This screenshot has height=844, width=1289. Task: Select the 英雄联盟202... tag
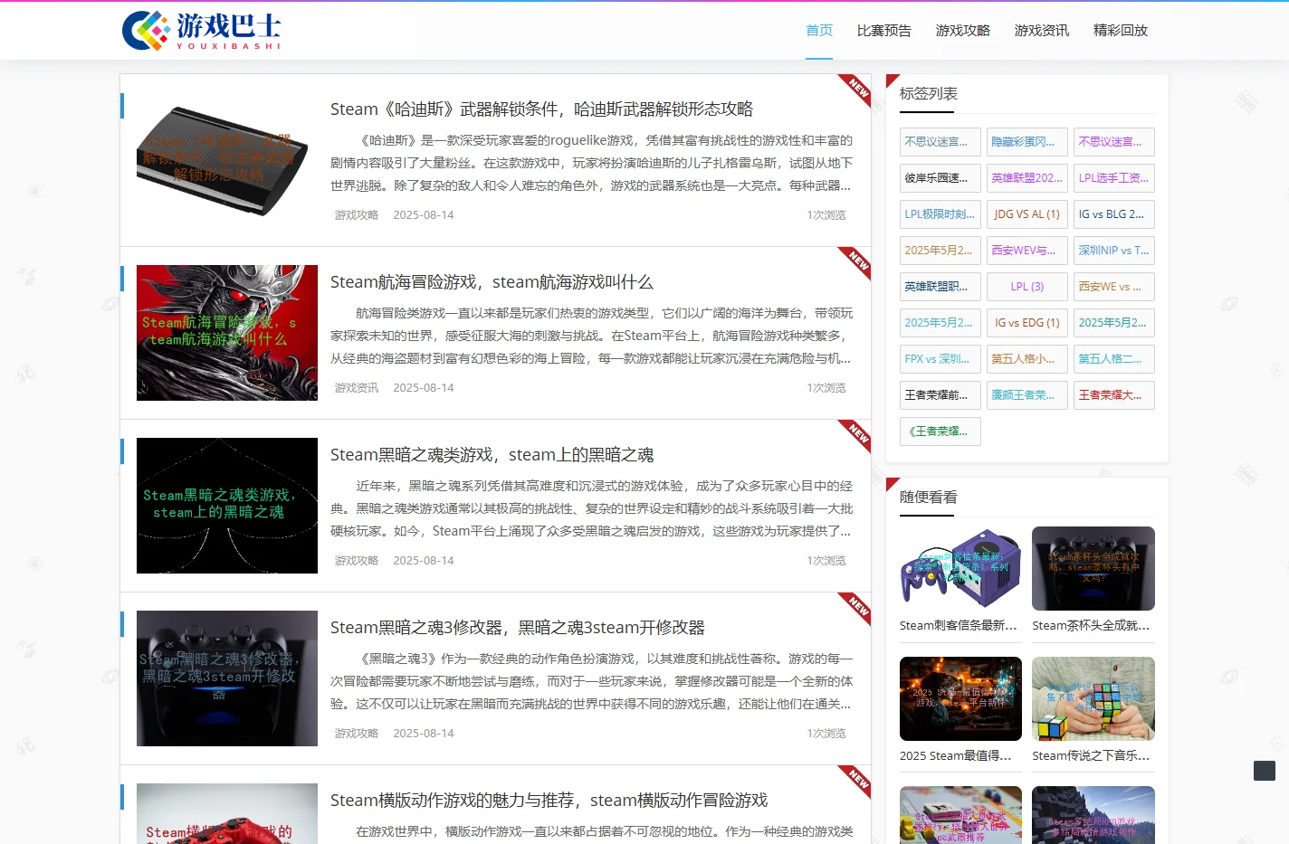[x=1026, y=178]
